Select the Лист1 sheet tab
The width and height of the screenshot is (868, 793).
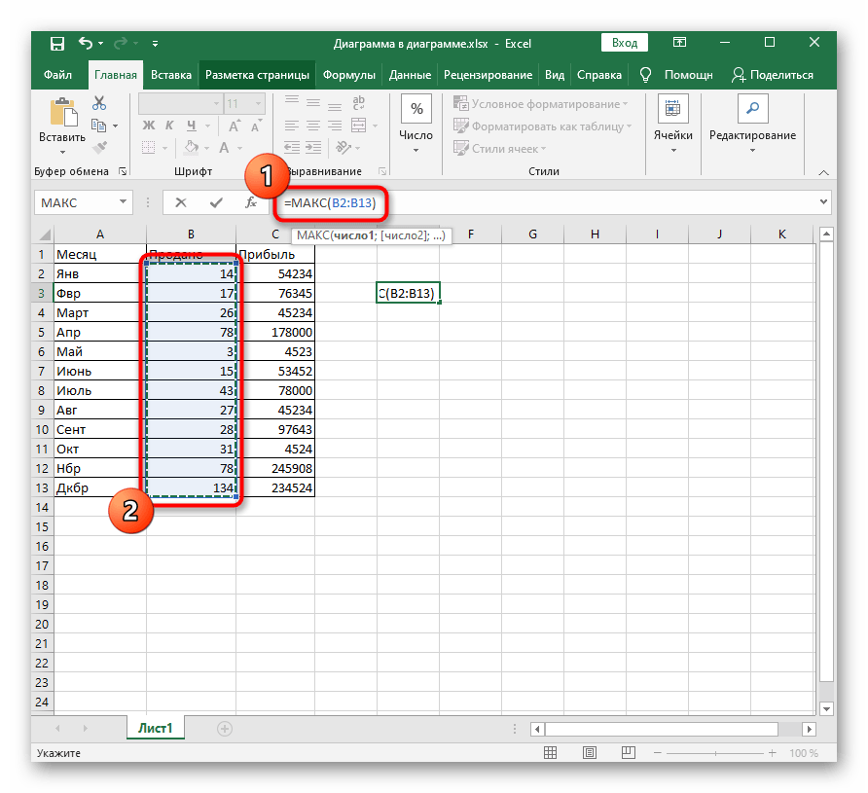click(x=154, y=728)
